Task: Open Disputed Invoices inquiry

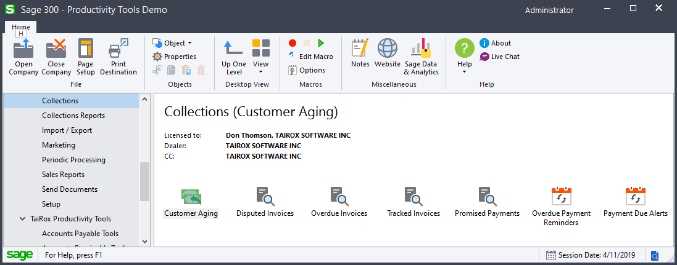Action: click(x=265, y=202)
